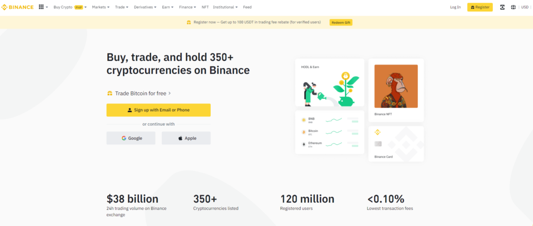Click the Ethereum coin icon

303,144
